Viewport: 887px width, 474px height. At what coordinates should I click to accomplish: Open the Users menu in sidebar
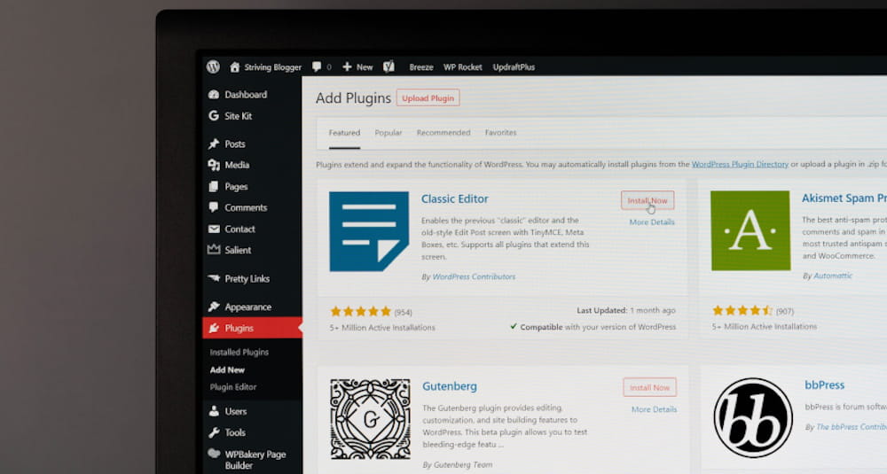click(235, 411)
